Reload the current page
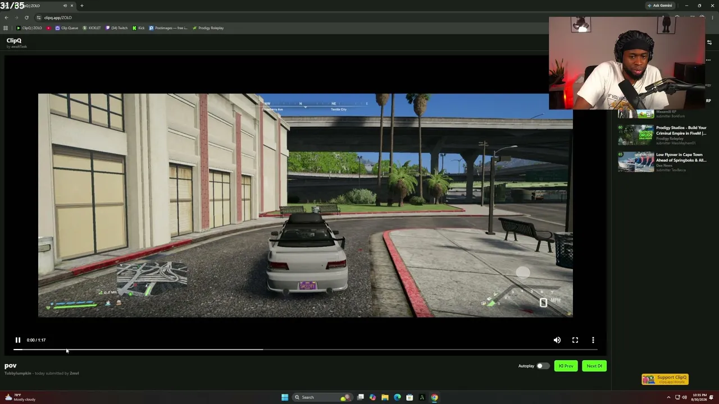 (x=26, y=17)
